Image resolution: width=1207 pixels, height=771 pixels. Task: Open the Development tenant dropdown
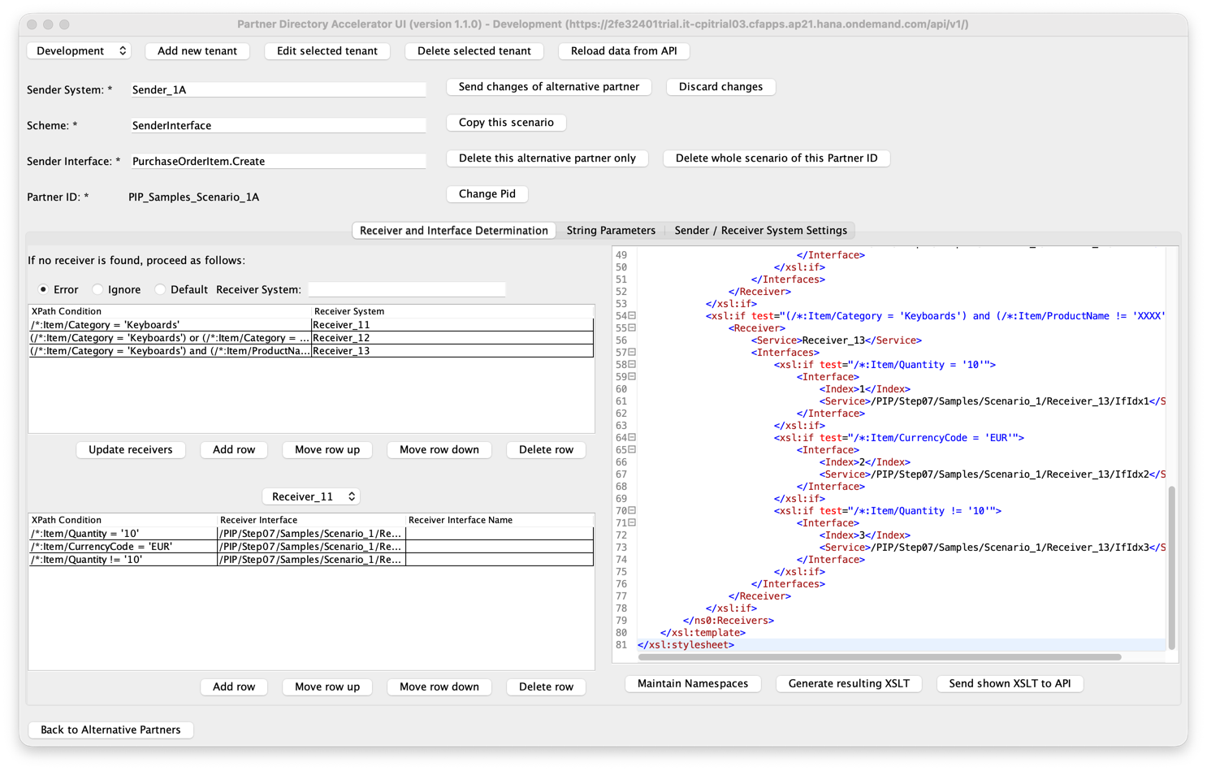80,50
